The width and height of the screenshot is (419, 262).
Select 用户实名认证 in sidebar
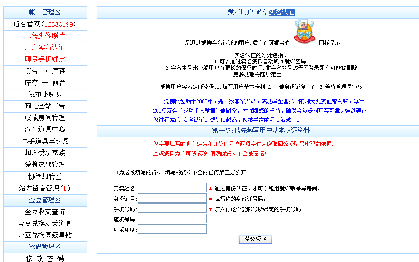click(x=45, y=48)
